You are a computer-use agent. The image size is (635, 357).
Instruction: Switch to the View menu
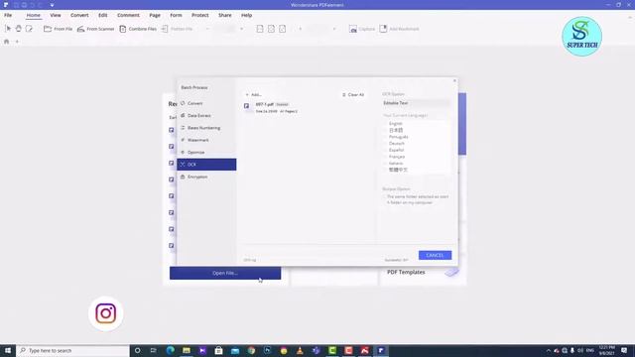point(56,15)
